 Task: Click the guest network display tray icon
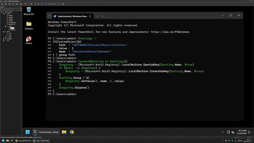point(228,132)
